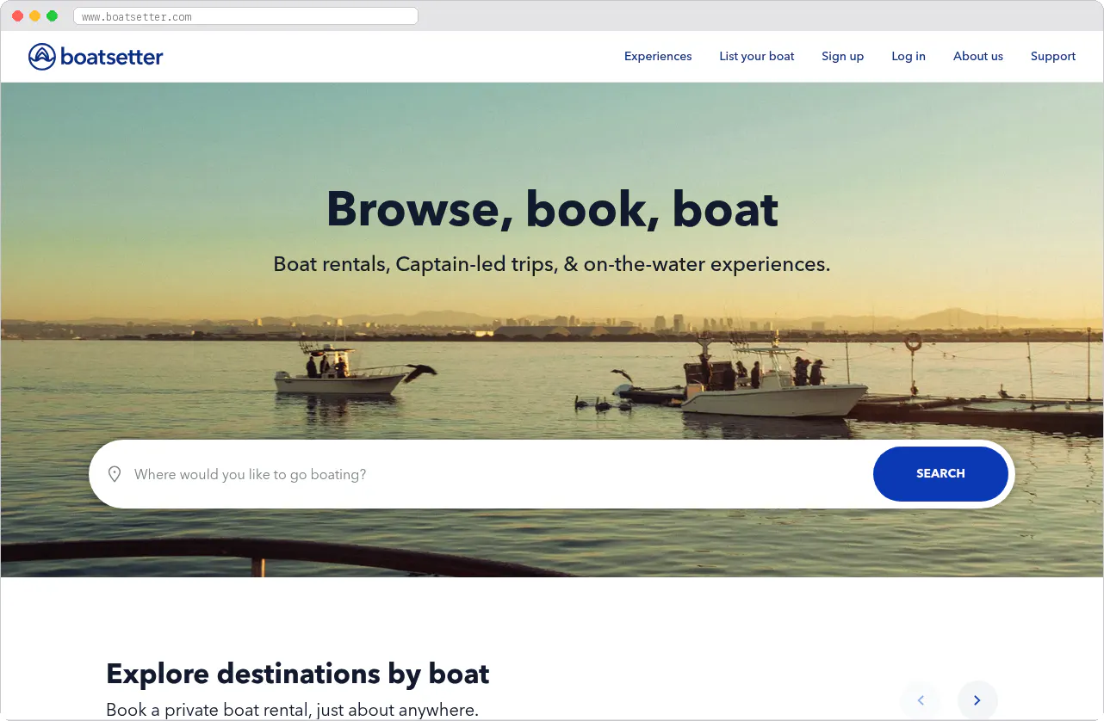Click the "Browse, book, boat" headline
This screenshot has height=721, width=1104.
click(551, 209)
